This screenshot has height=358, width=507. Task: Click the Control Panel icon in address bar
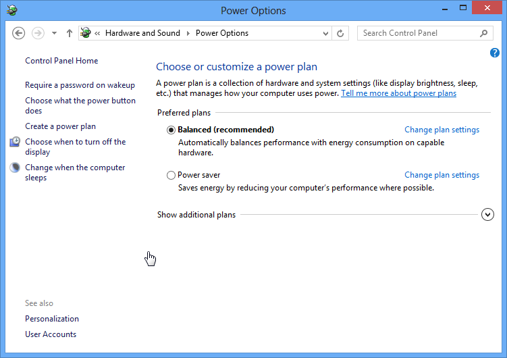click(86, 33)
